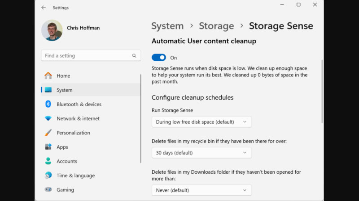Click the Home icon in sidebar
This screenshot has width=359, height=201.
pos(48,75)
